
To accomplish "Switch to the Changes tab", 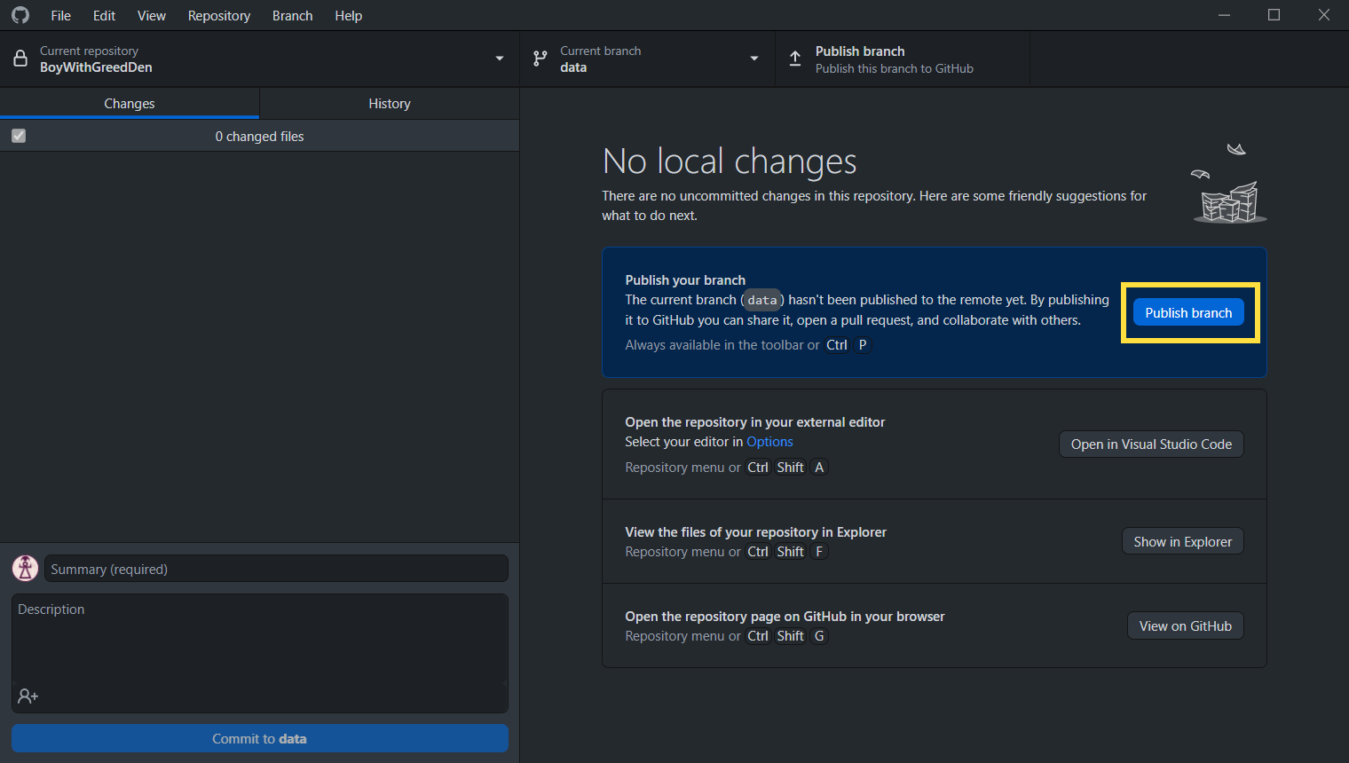I will click(x=130, y=103).
